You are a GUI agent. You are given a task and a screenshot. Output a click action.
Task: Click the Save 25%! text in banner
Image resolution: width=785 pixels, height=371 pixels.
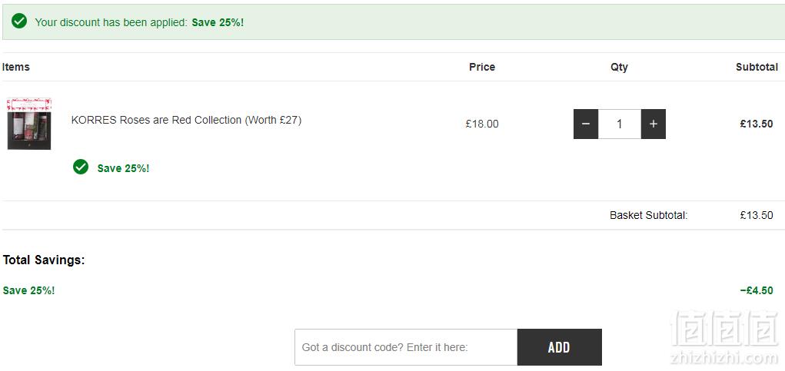218,22
